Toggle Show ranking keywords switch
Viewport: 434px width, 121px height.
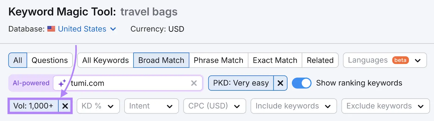click(301, 83)
